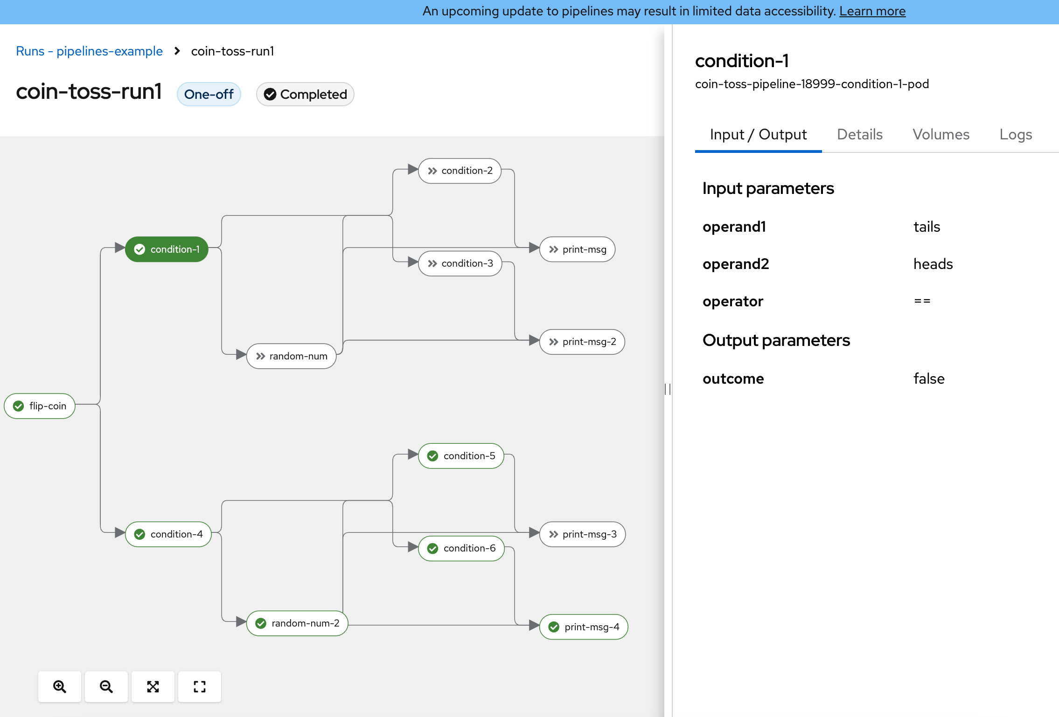The image size is (1059, 717).
Task: Click the Completed status label
Action: coord(305,94)
